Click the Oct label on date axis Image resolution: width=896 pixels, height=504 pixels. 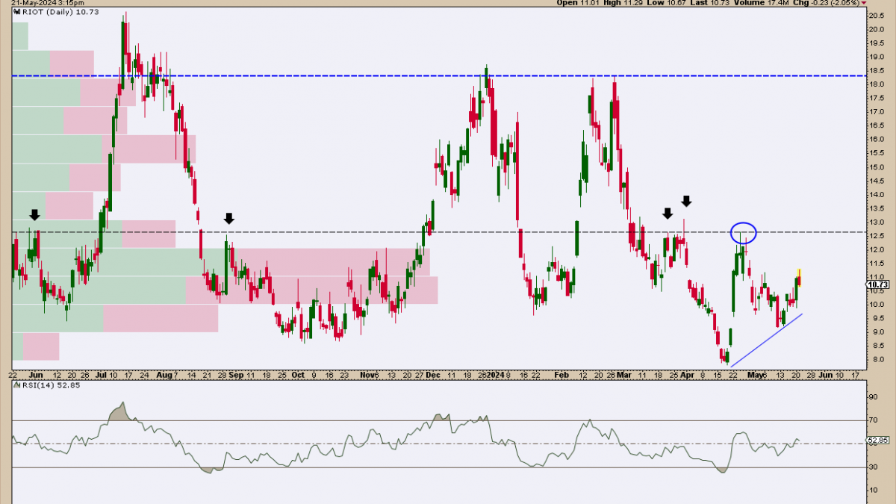click(299, 374)
